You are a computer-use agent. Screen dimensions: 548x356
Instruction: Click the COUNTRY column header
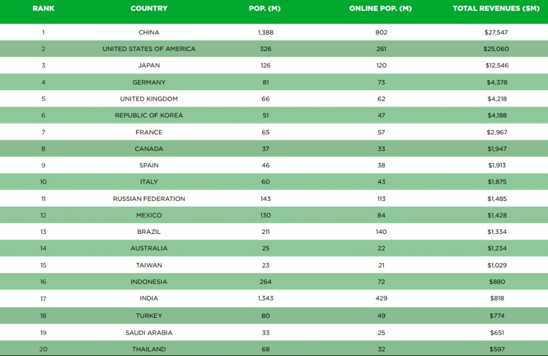149,9
